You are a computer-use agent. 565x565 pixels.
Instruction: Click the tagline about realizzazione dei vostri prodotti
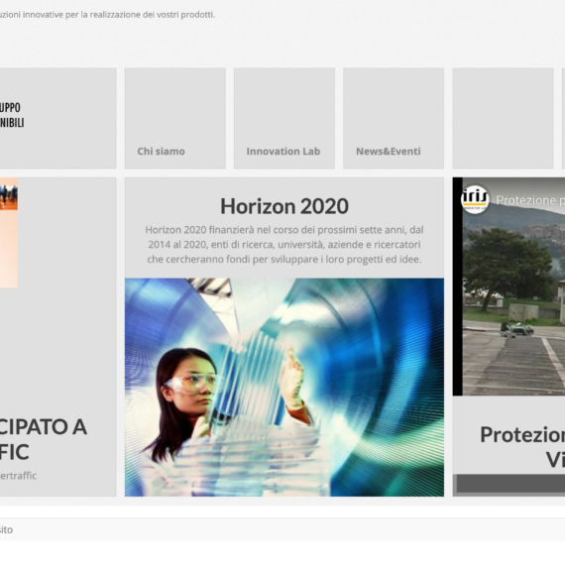pyautogui.click(x=107, y=15)
